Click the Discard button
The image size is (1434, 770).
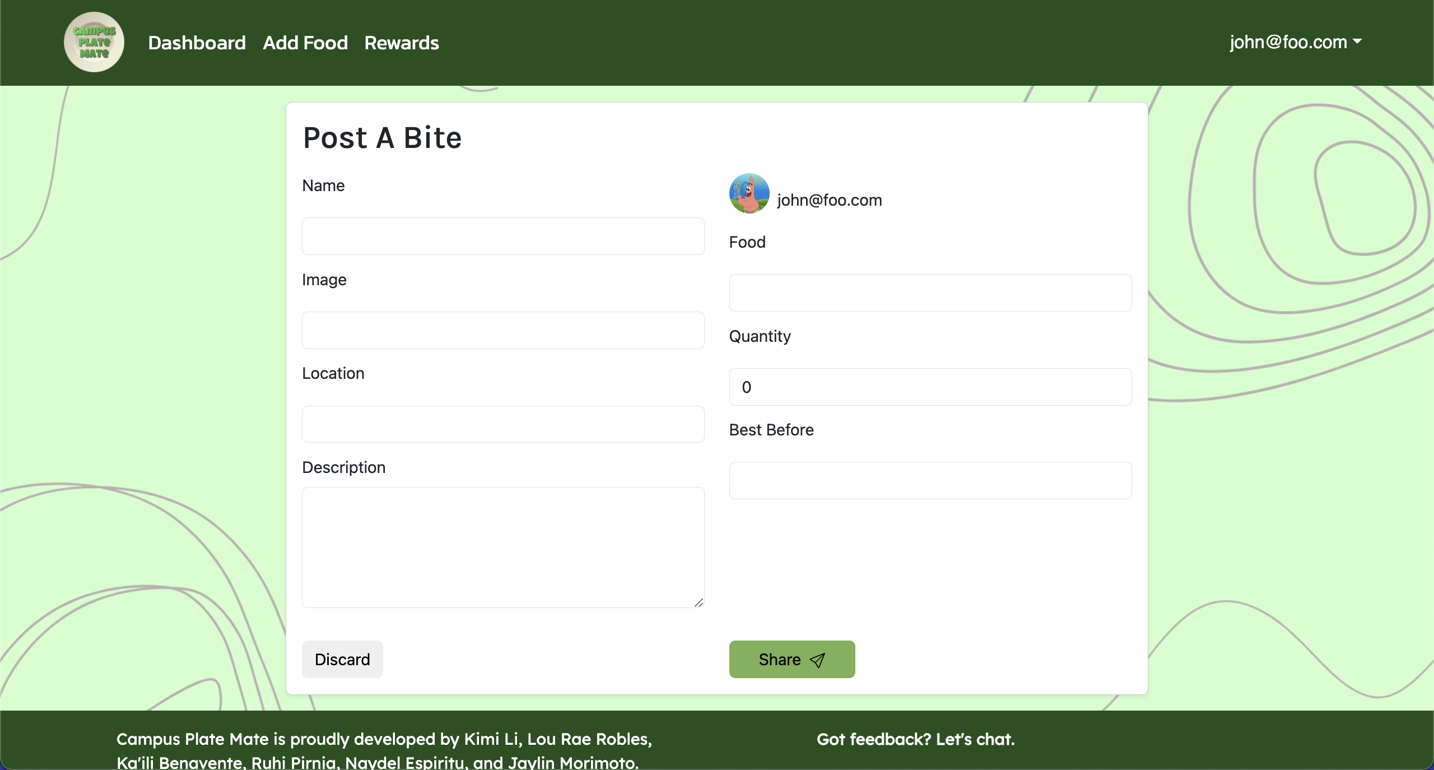[x=342, y=659]
